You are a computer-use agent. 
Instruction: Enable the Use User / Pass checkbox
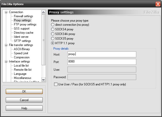pyautogui.click(x=56, y=84)
